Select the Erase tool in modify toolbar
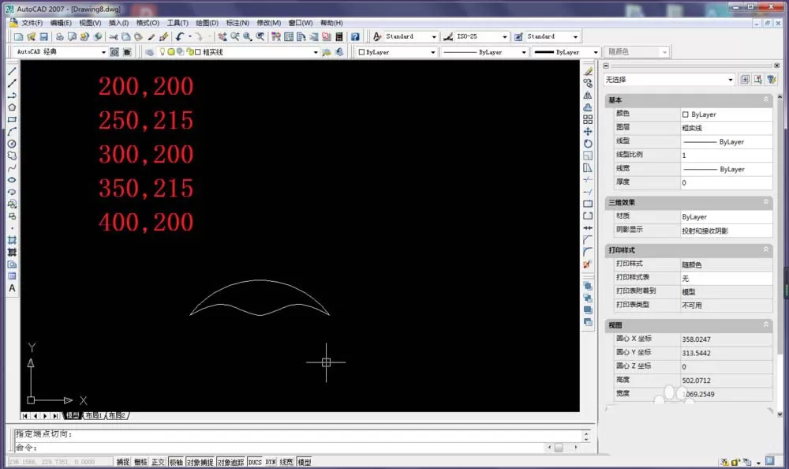Viewport: 789px width, 469px height. pyautogui.click(x=588, y=72)
